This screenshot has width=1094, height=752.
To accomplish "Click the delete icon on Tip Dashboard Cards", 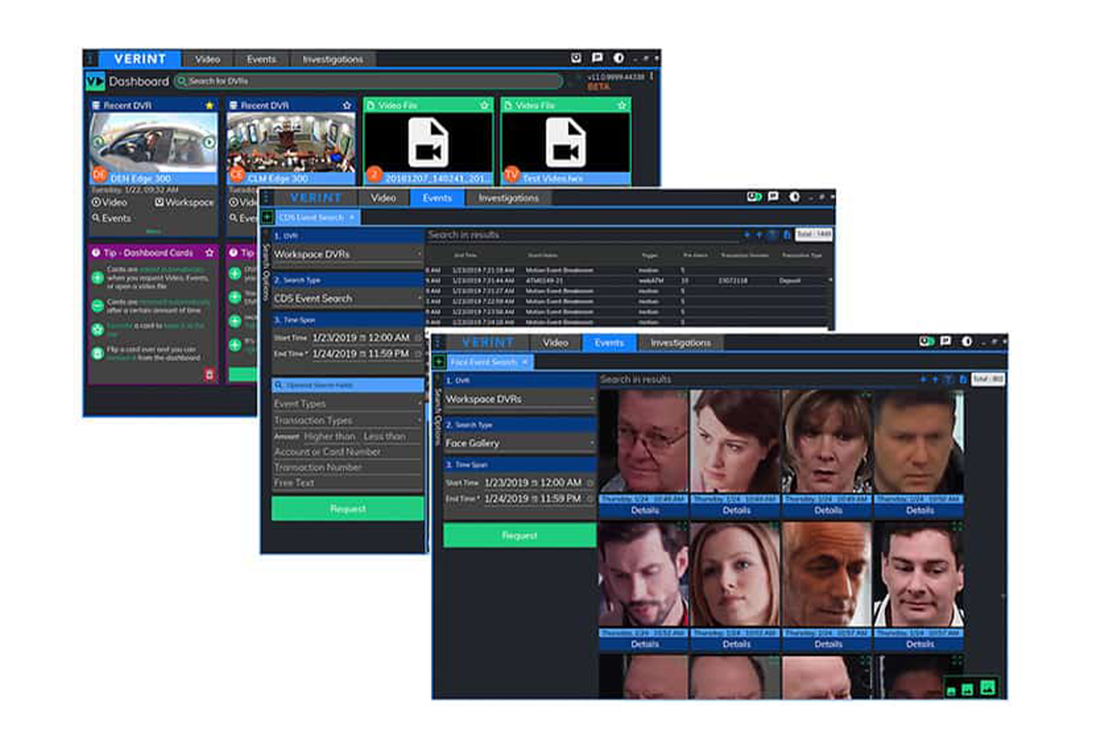I will (x=209, y=374).
